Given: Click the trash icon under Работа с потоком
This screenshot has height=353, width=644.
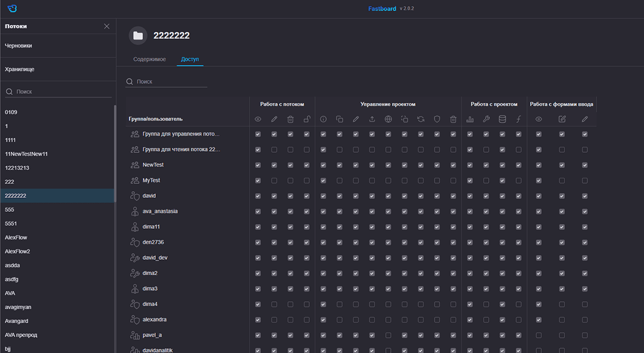Looking at the screenshot, I should [290, 119].
